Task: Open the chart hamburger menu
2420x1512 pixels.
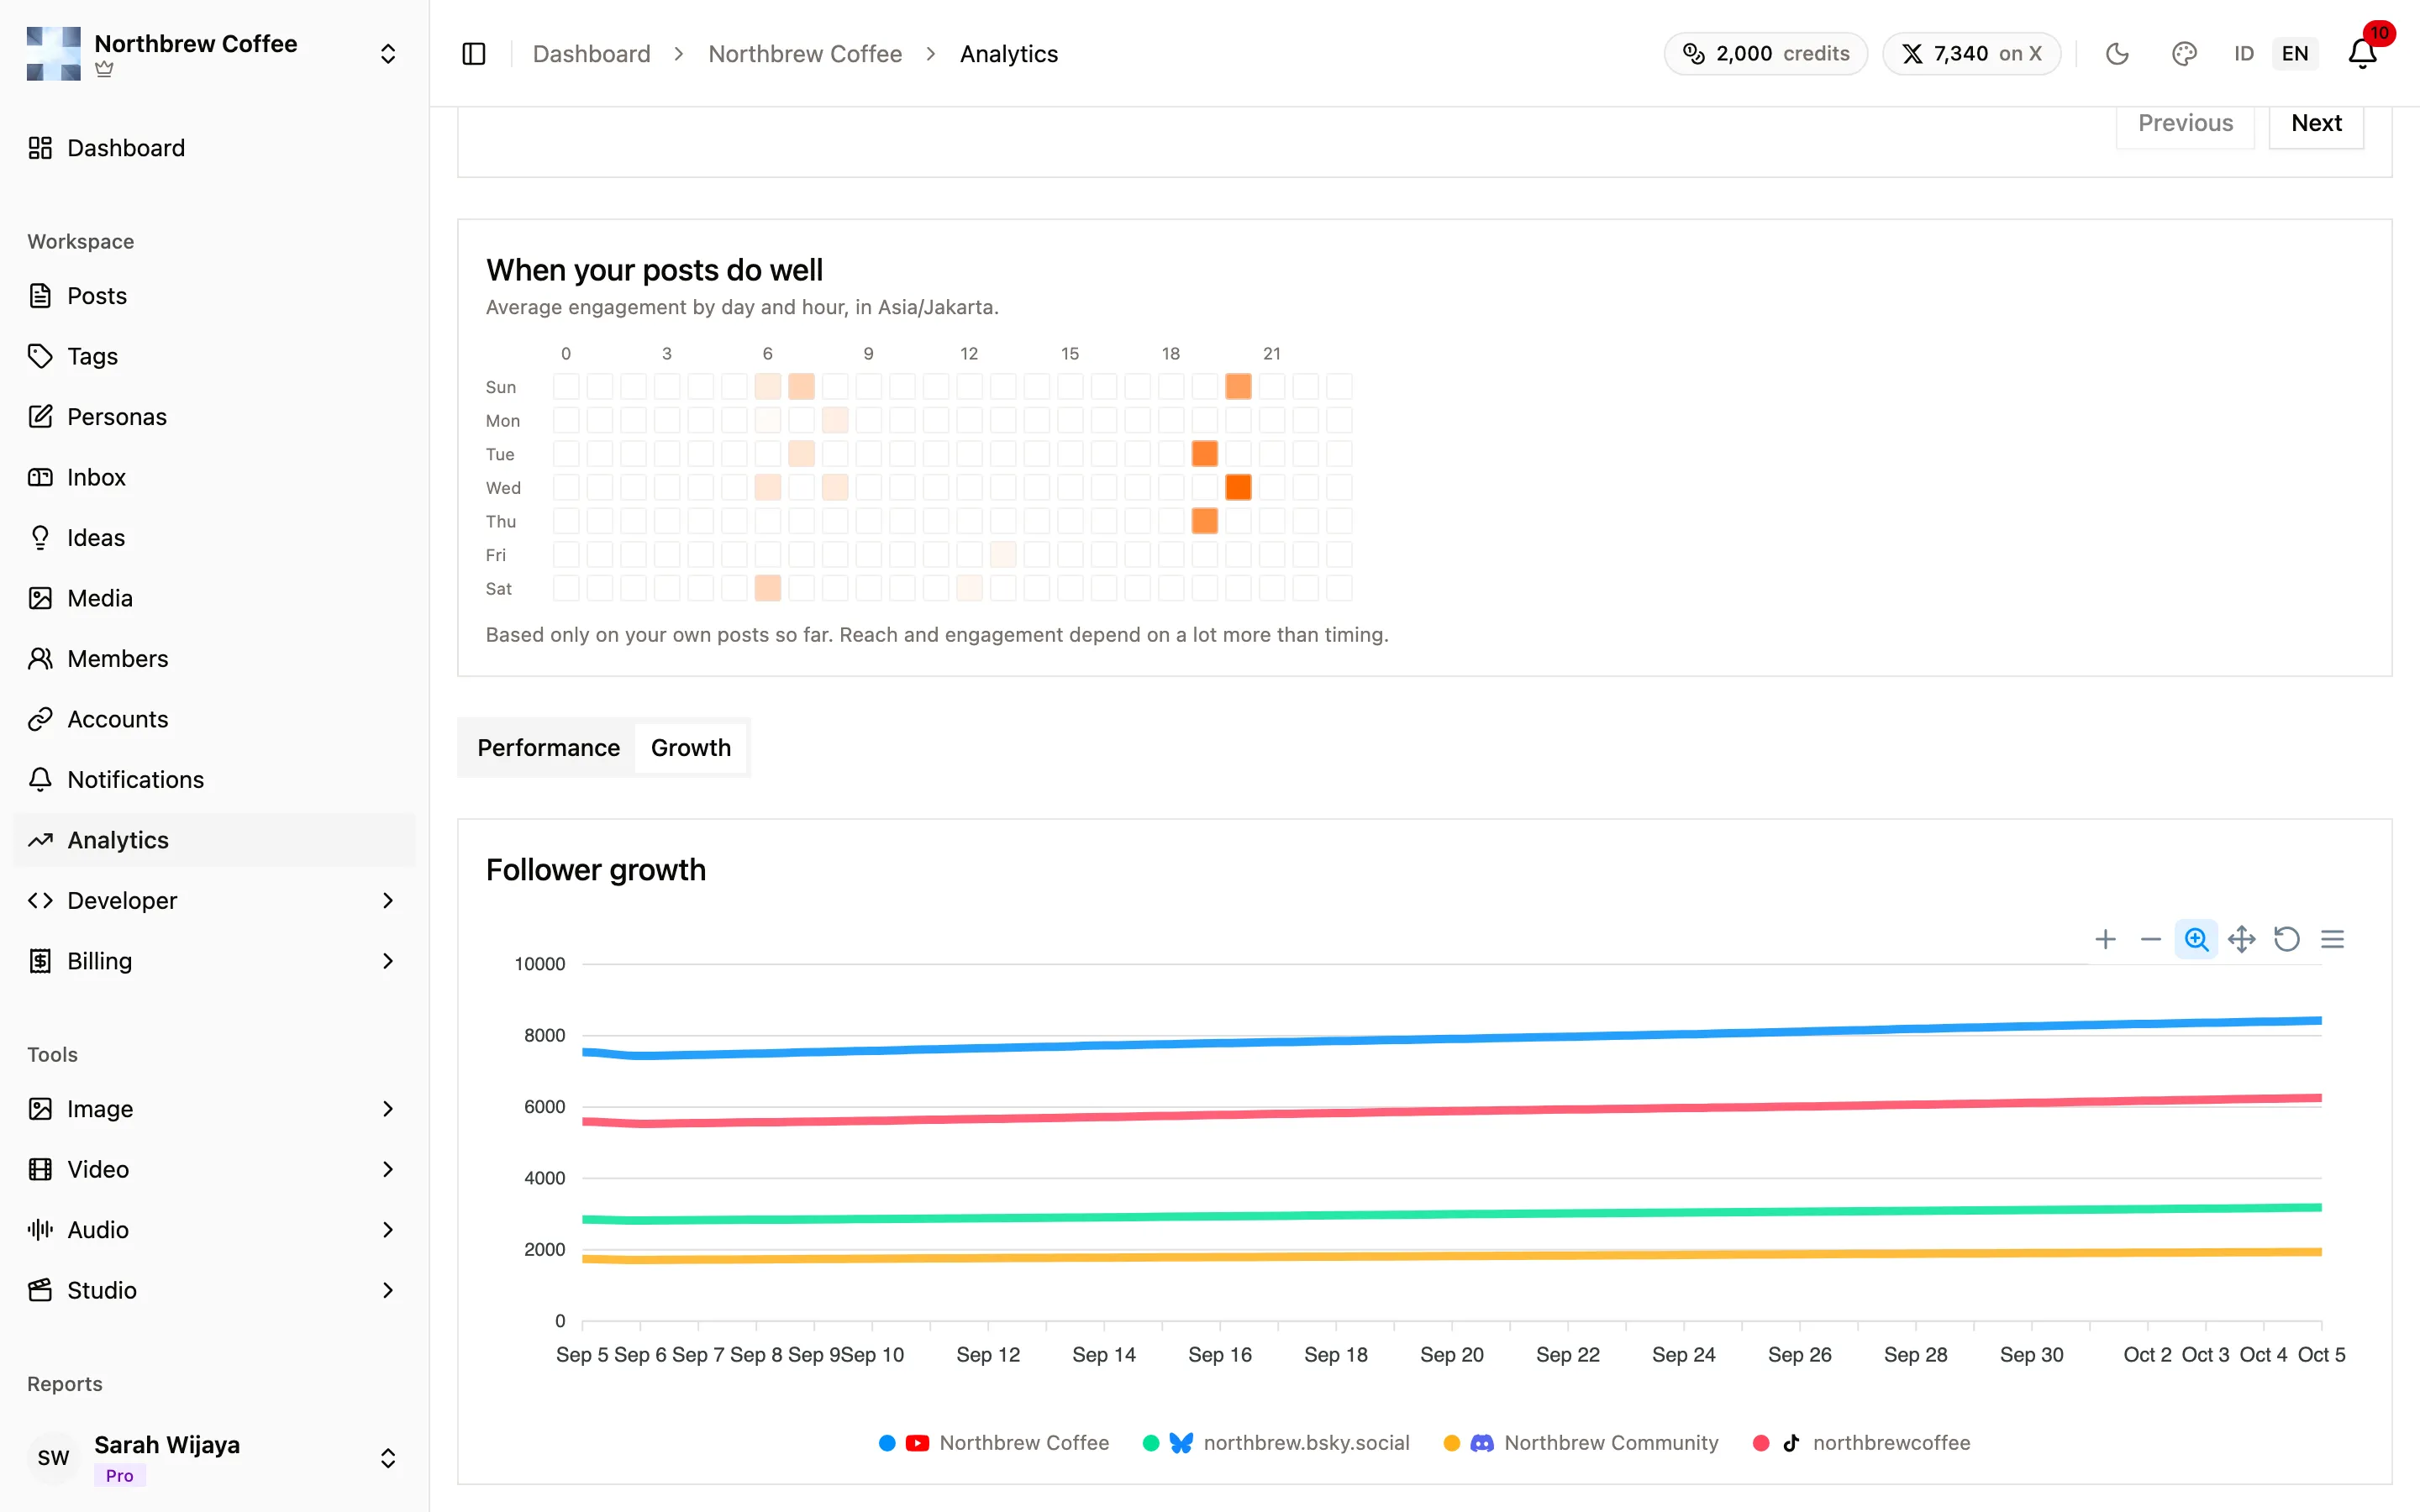Action: point(2332,939)
